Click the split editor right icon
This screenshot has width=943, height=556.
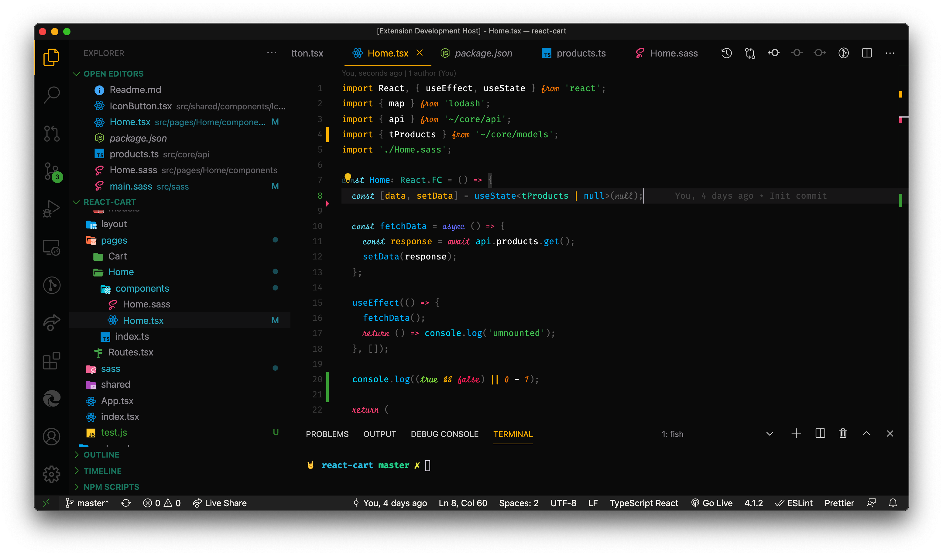coord(866,53)
